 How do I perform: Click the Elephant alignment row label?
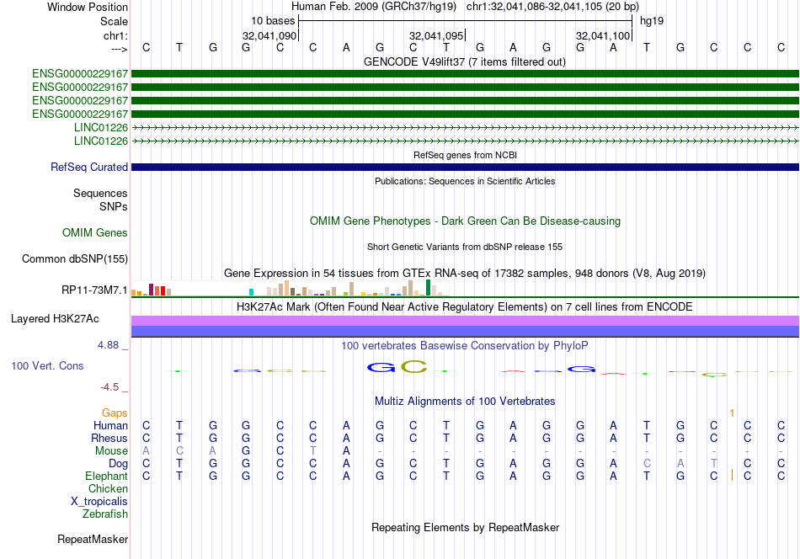tap(106, 476)
